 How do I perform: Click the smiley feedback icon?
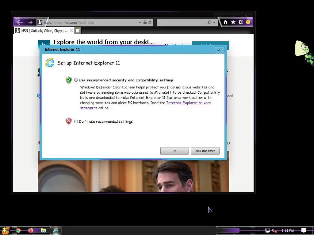tap(248, 22)
